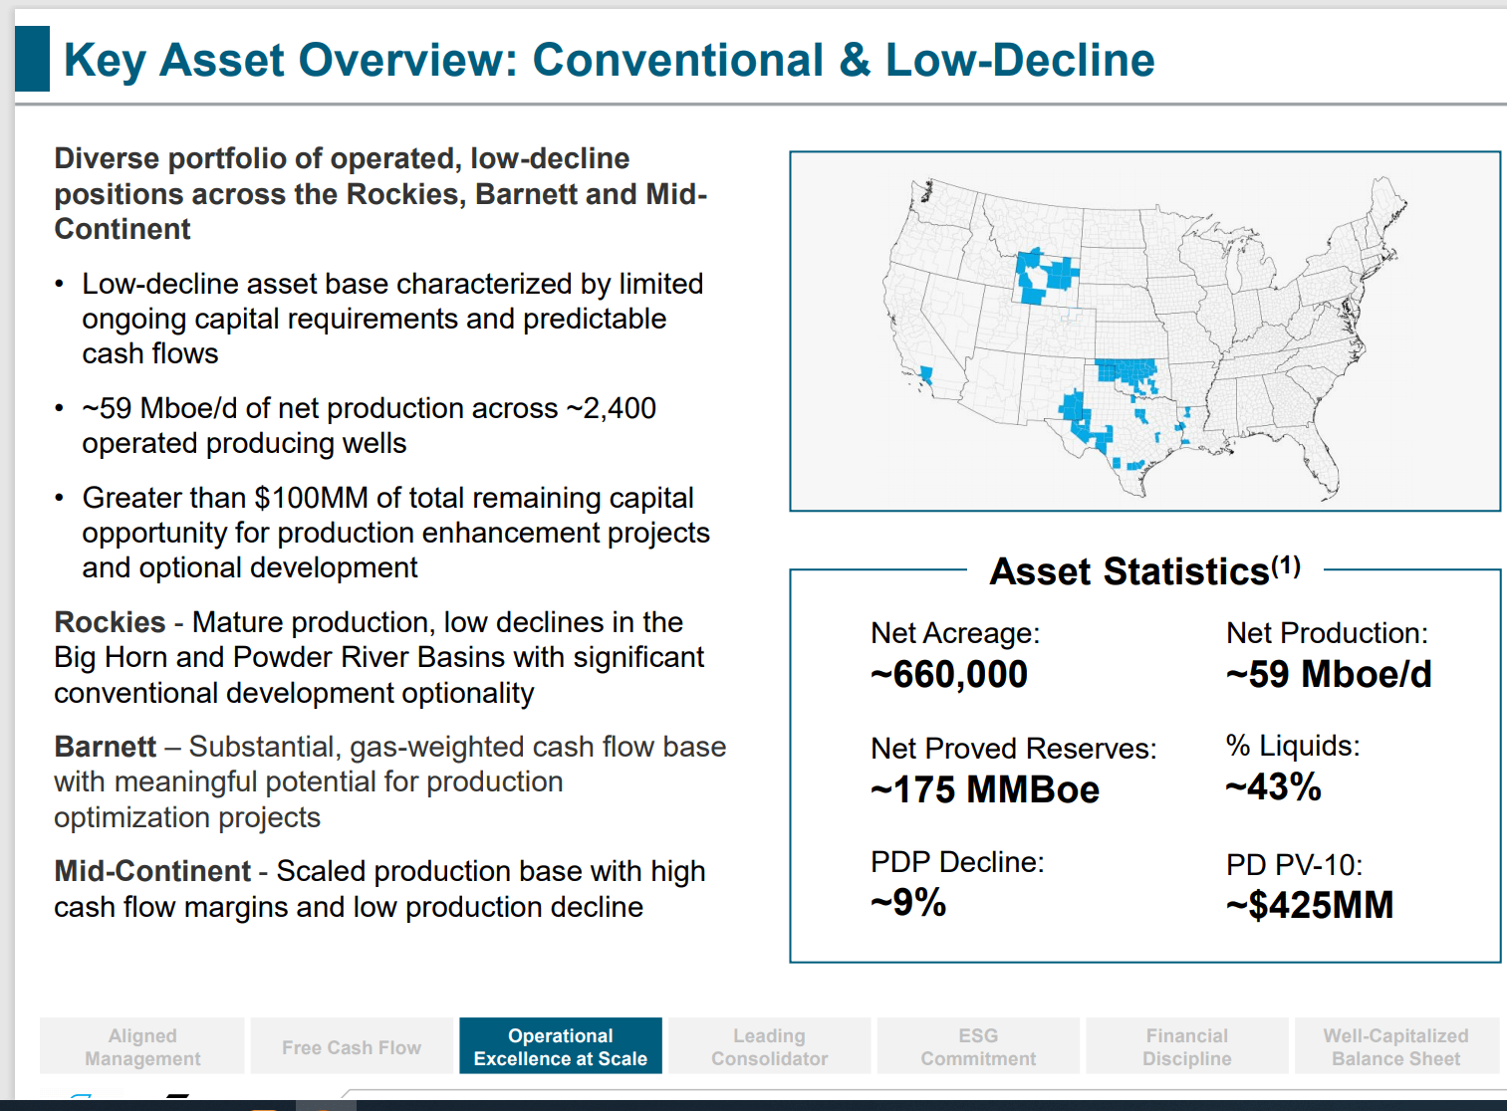Click the highlighted West Texas acreage on the map
1507x1111 pixels.
coord(1073,404)
